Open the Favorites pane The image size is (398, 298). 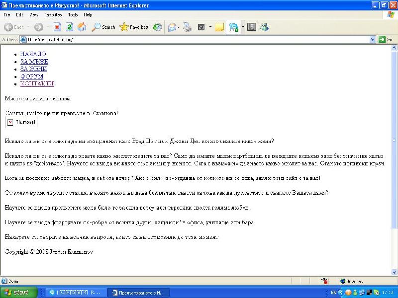[x=134, y=27]
